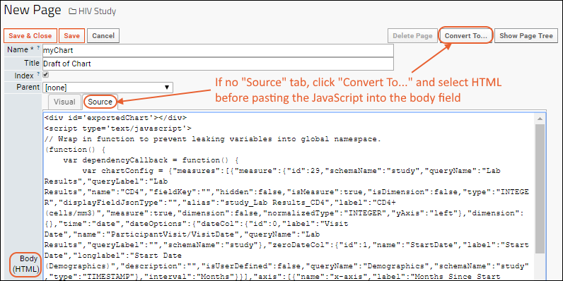Click the Save & Close button

(30, 36)
